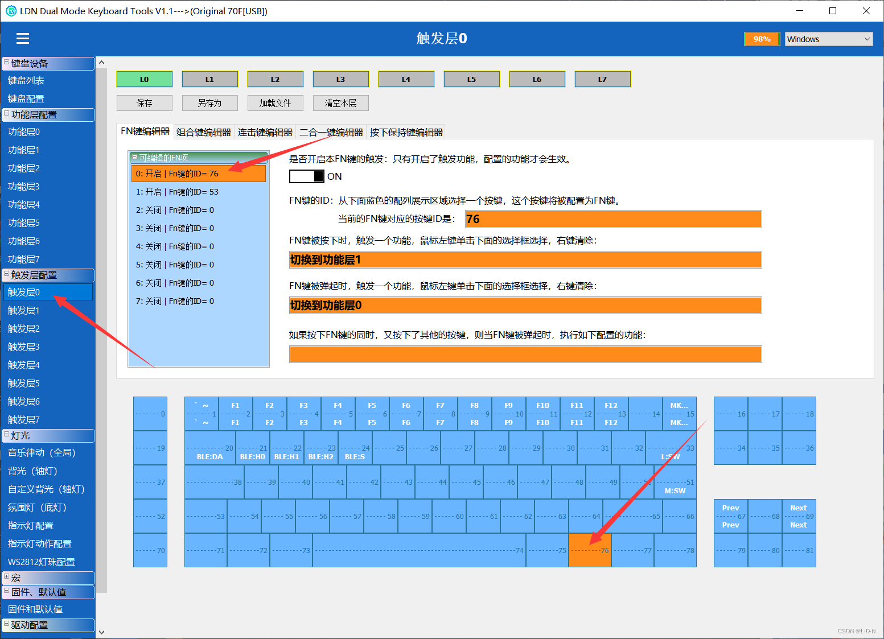This screenshot has width=884, height=639.
Task: Select layer L6 button
Action: coord(537,79)
